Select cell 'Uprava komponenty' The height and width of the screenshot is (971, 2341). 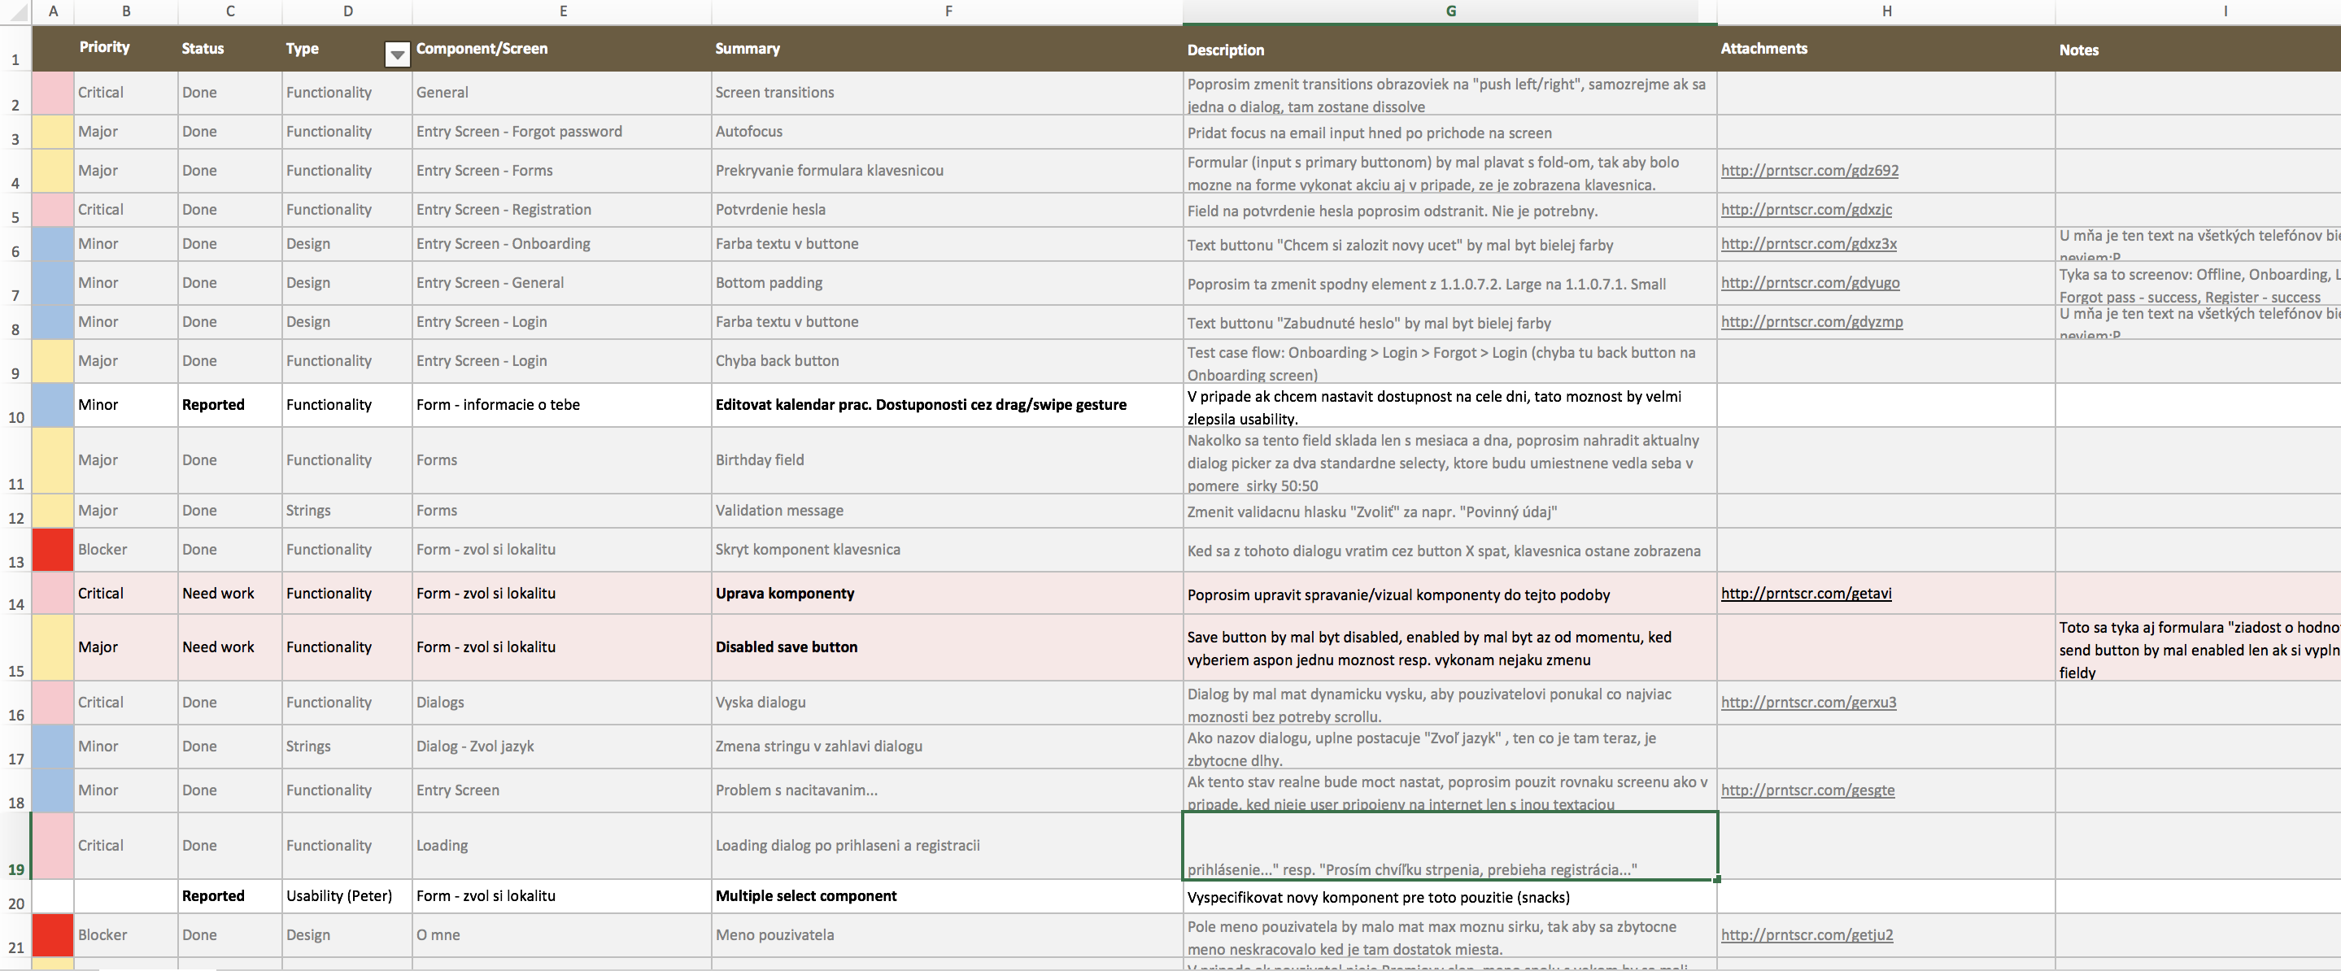pos(947,594)
